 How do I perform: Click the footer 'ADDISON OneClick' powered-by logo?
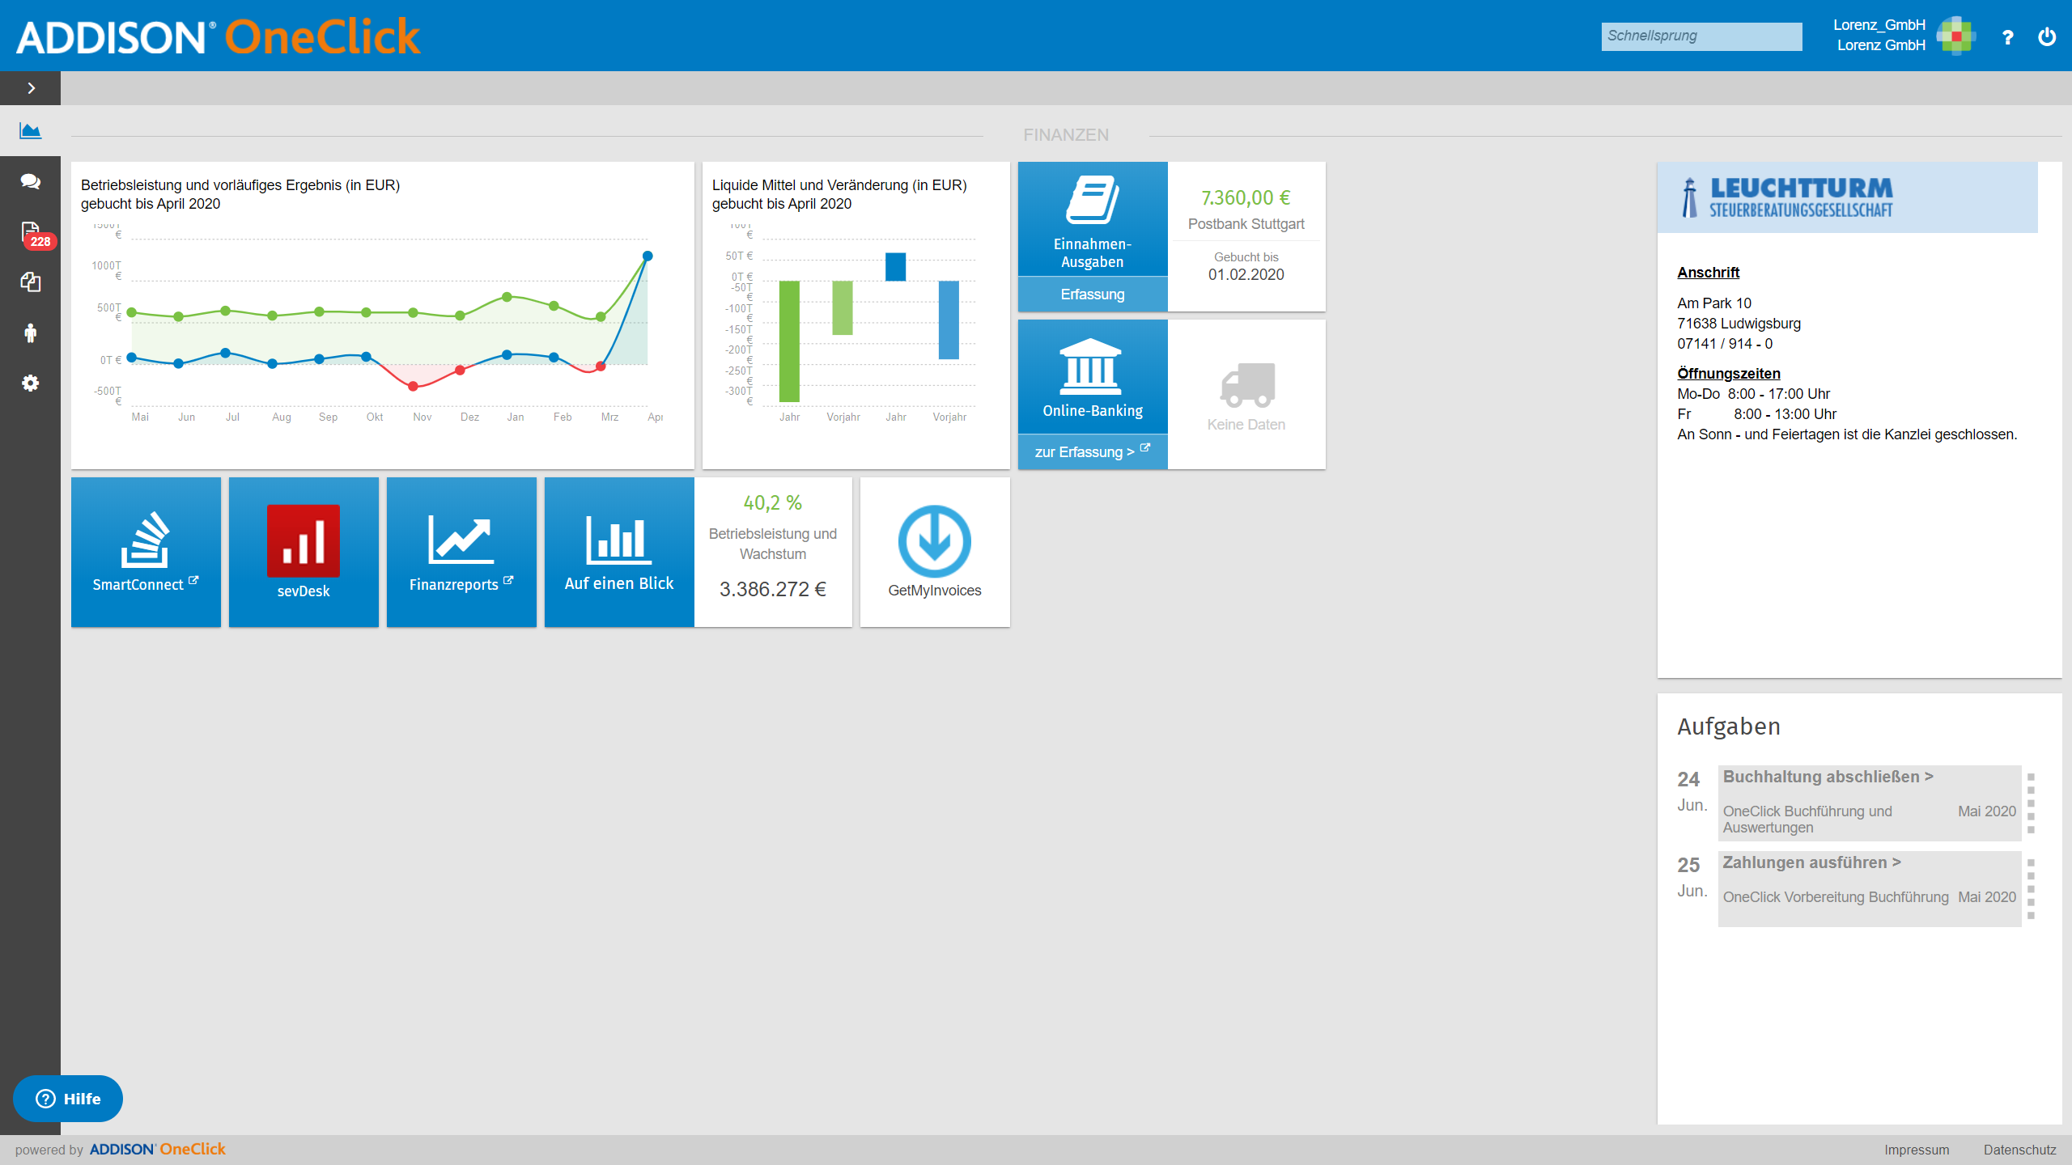coord(158,1149)
